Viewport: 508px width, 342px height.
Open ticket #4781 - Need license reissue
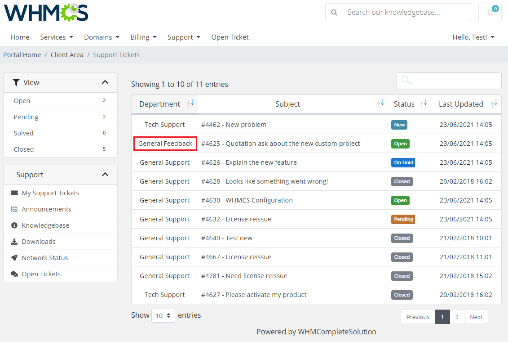click(x=244, y=276)
